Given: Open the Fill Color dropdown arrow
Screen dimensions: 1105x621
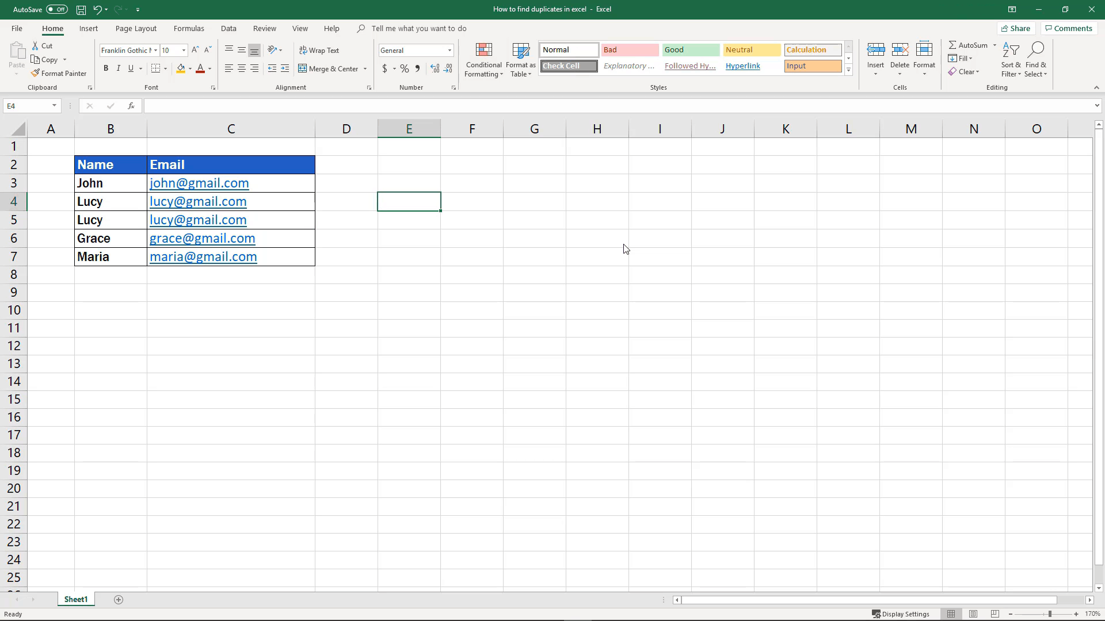Looking at the screenshot, I should [190, 68].
